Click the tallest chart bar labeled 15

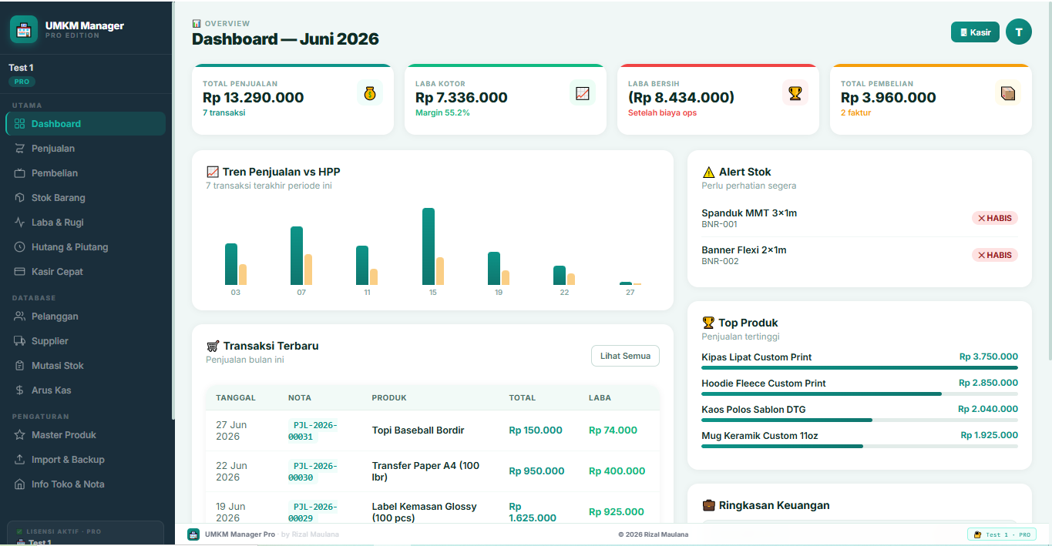tap(429, 246)
